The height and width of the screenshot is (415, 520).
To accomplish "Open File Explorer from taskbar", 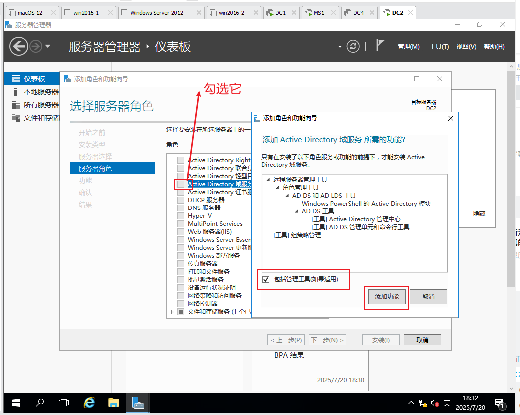I will coord(113,403).
